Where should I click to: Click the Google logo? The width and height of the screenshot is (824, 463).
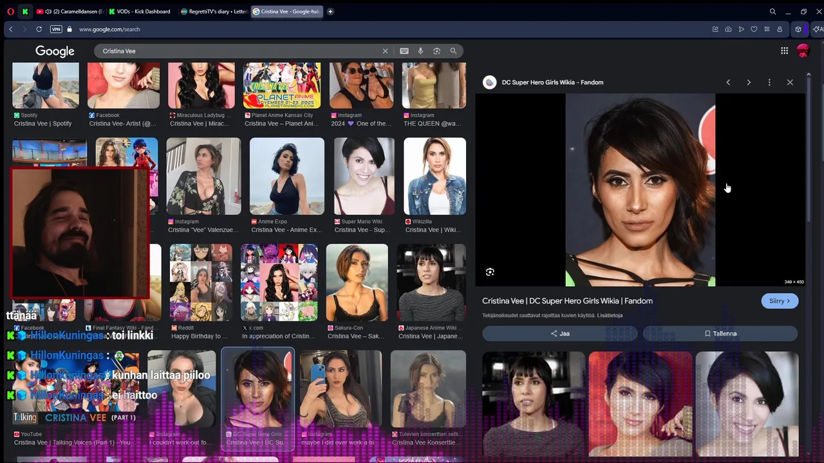(x=55, y=51)
